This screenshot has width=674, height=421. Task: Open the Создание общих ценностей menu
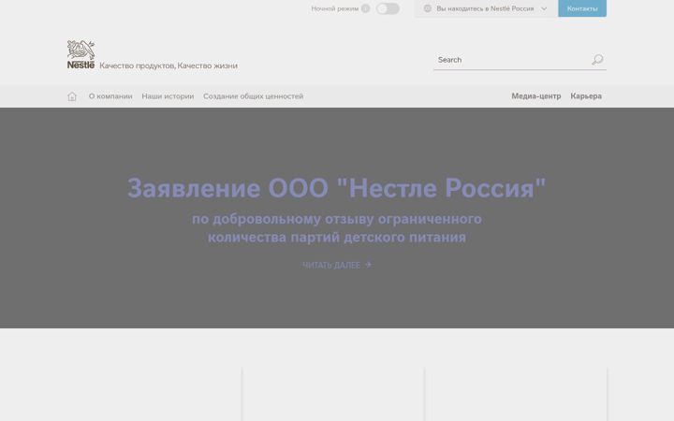[253, 96]
